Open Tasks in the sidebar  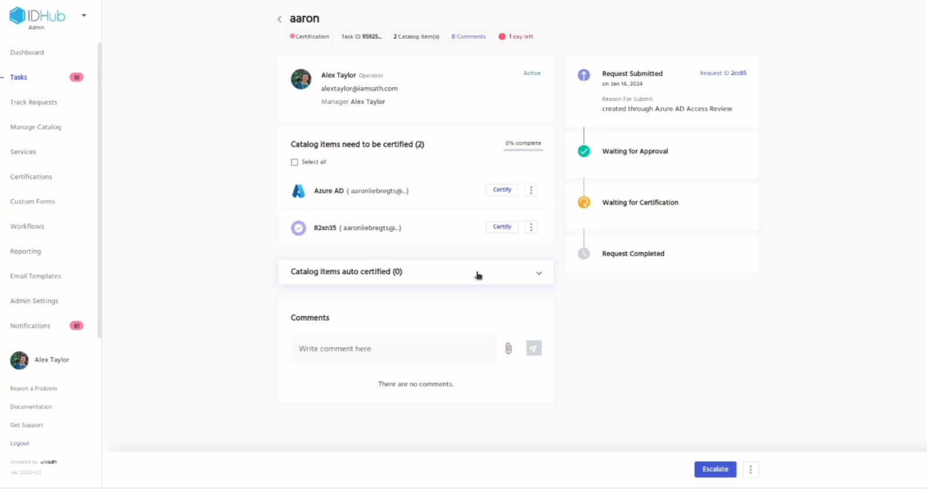tap(19, 77)
